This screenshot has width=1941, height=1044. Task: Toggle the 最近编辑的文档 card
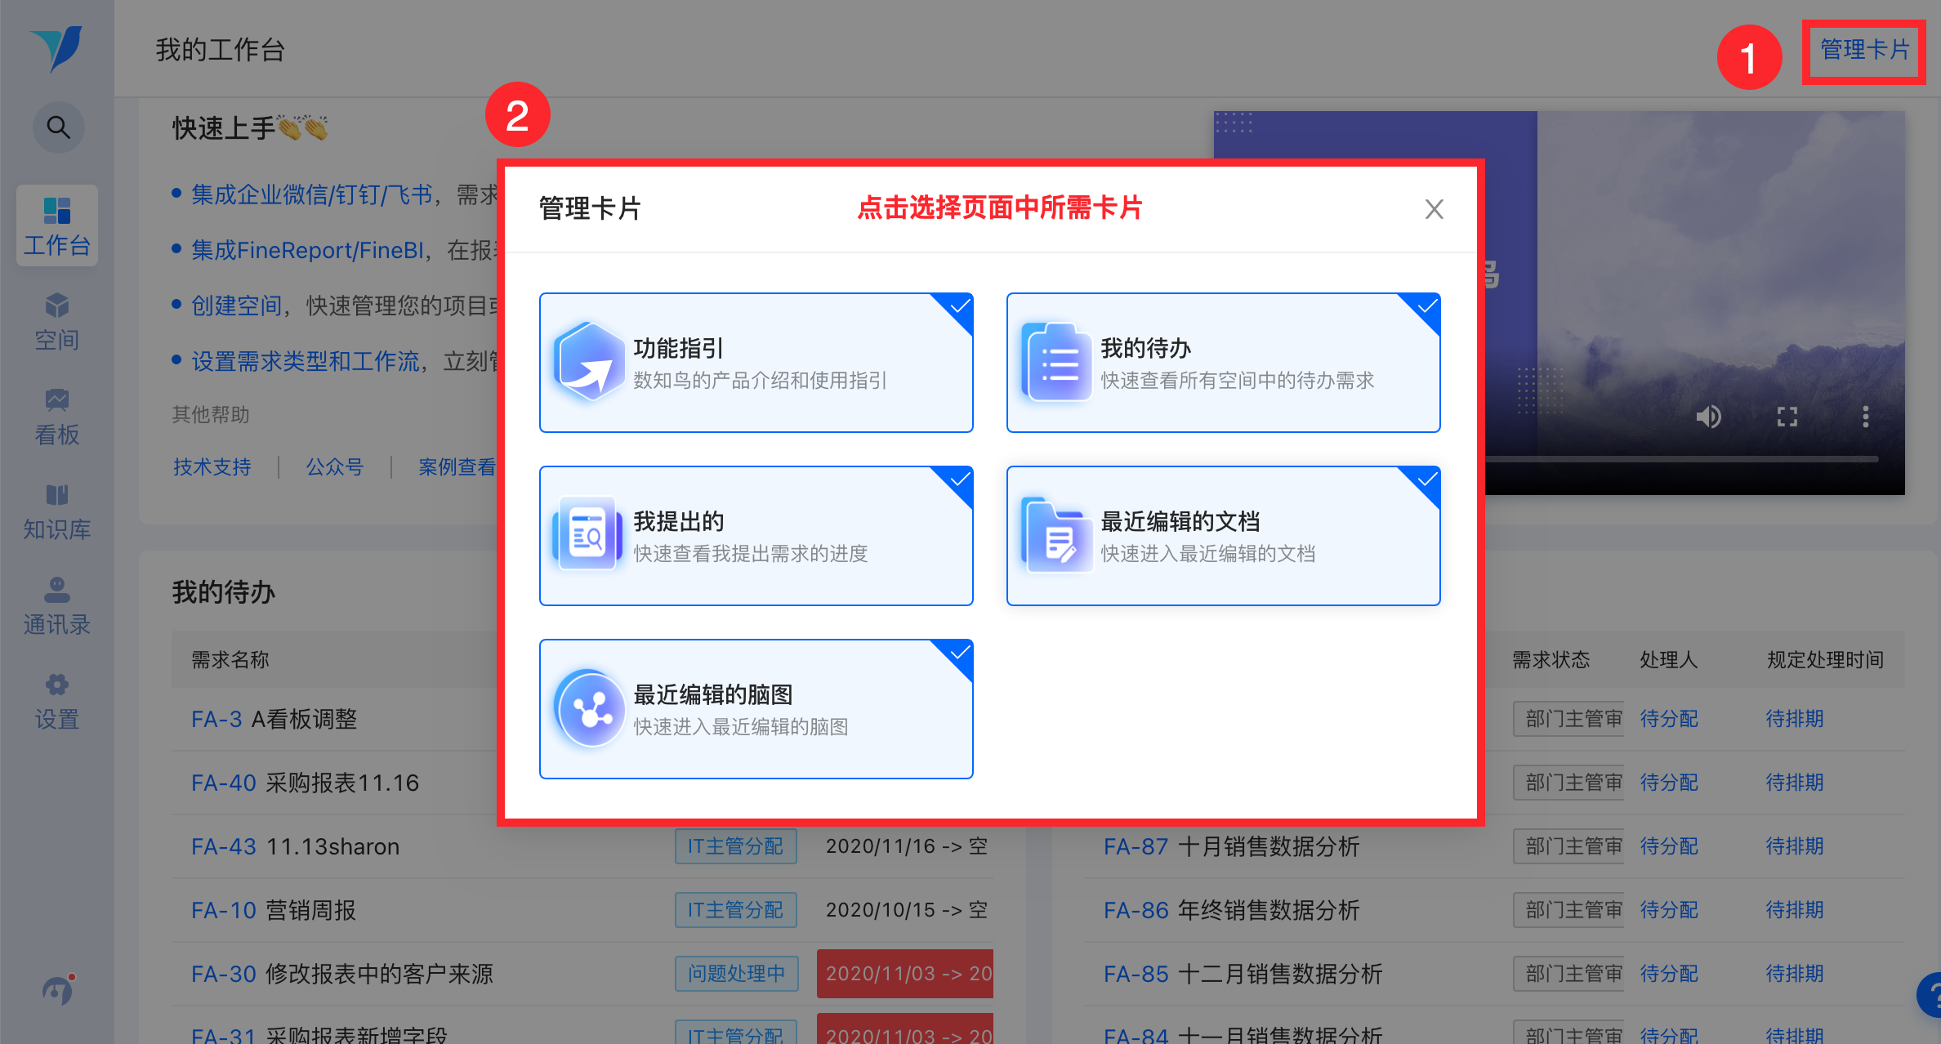(1223, 536)
